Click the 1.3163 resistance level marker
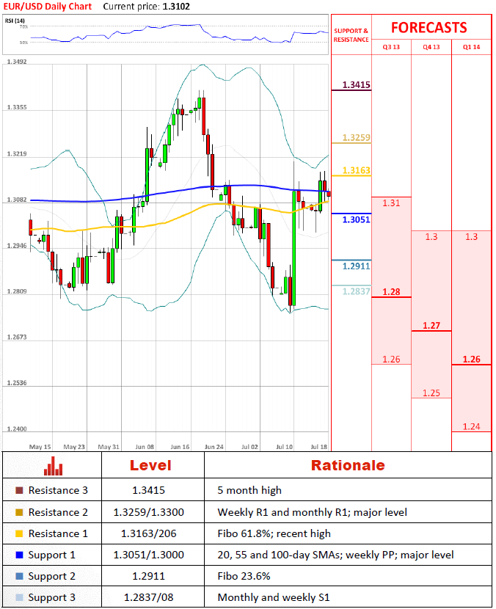This screenshot has width=496, height=609. tap(356, 170)
